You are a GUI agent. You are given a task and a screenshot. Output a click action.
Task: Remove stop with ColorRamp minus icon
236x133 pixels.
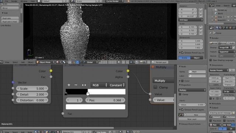76,85
